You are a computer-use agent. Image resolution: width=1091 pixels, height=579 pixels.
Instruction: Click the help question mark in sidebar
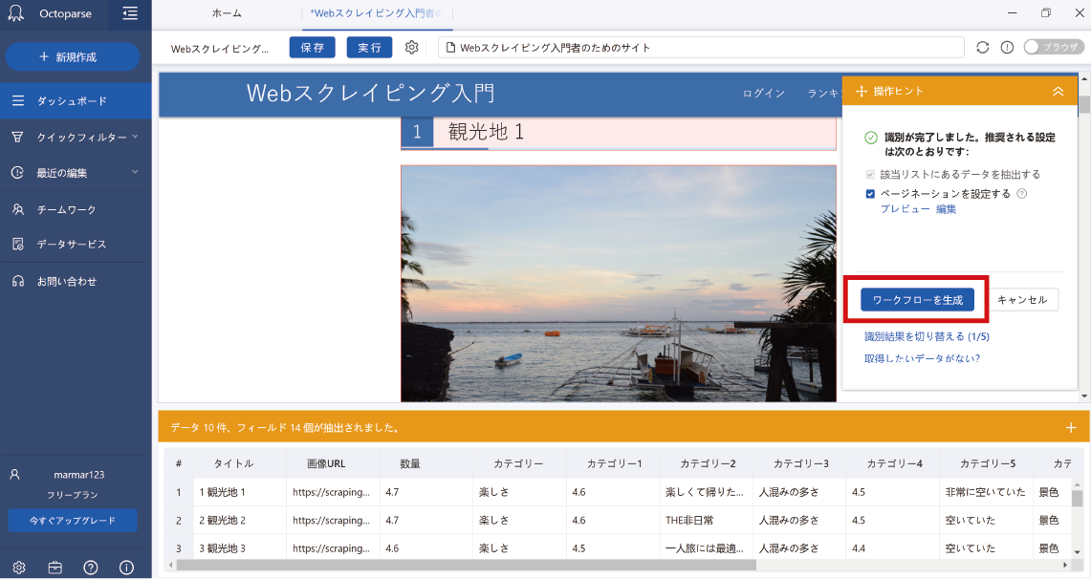(x=91, y=567)
